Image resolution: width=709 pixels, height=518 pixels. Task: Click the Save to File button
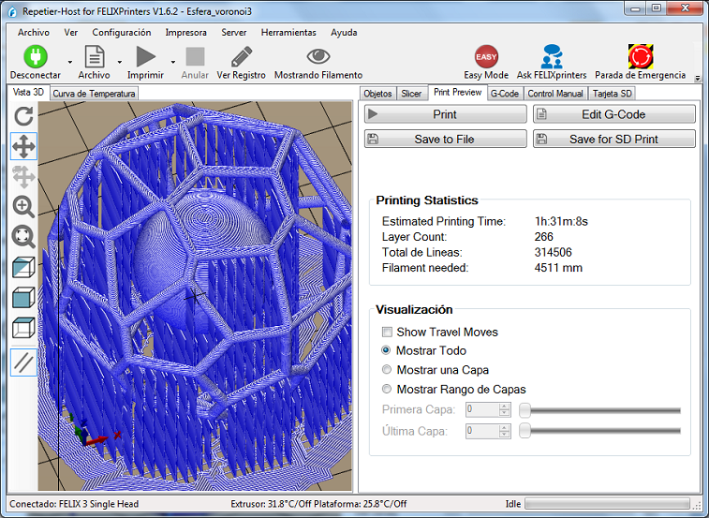point(446,139)
